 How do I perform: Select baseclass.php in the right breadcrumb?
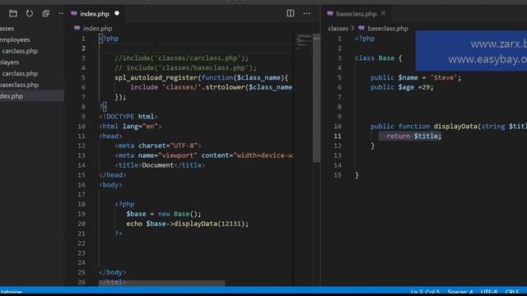(388, 29)
